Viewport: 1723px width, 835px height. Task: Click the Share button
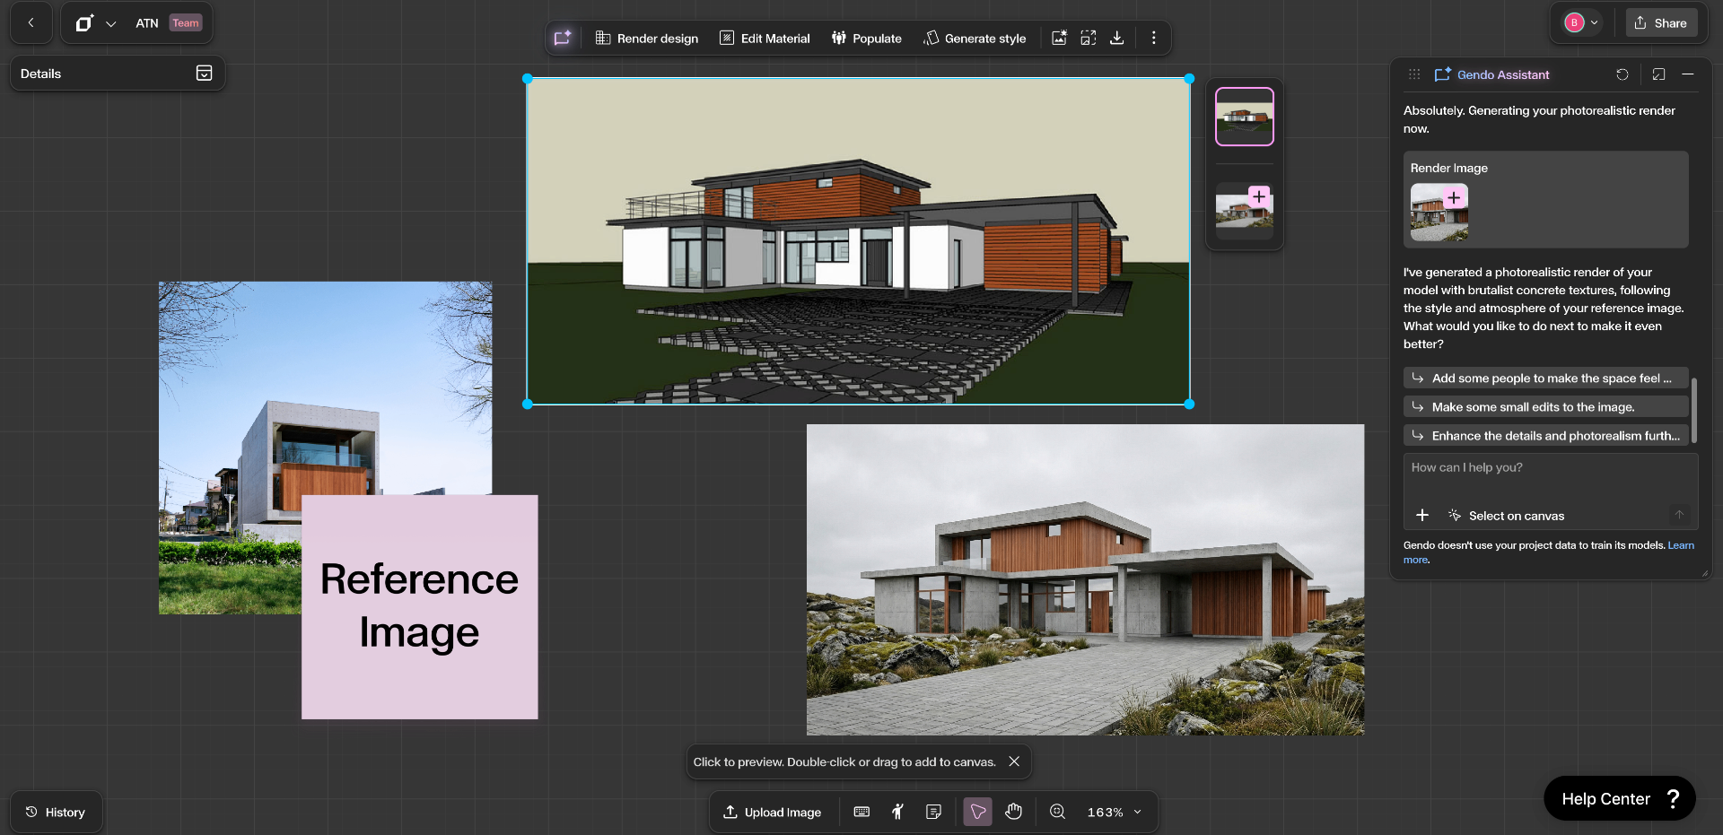[1660, 23]
